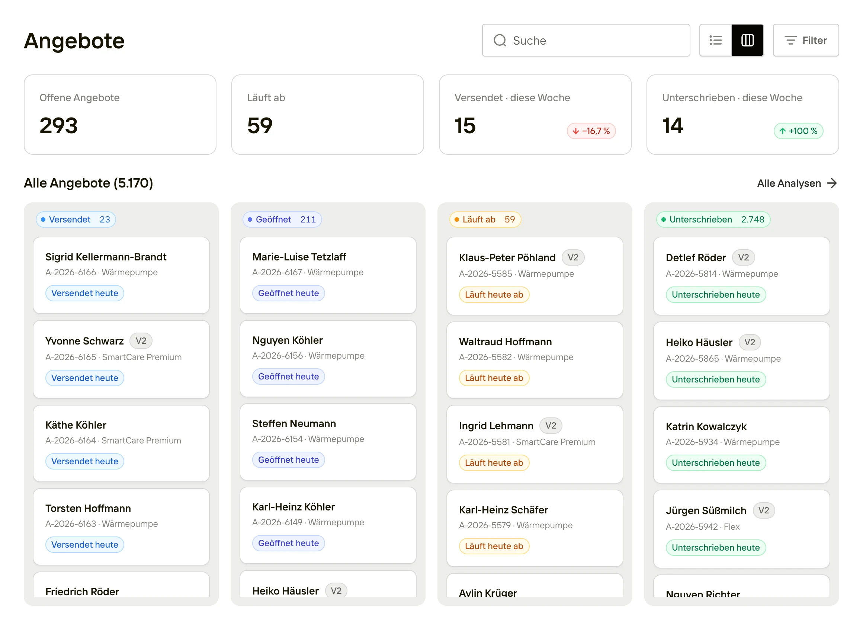Click the −16,7 % trend badge

591,131
